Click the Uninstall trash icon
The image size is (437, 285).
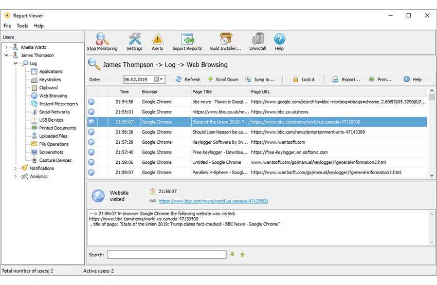257,39
